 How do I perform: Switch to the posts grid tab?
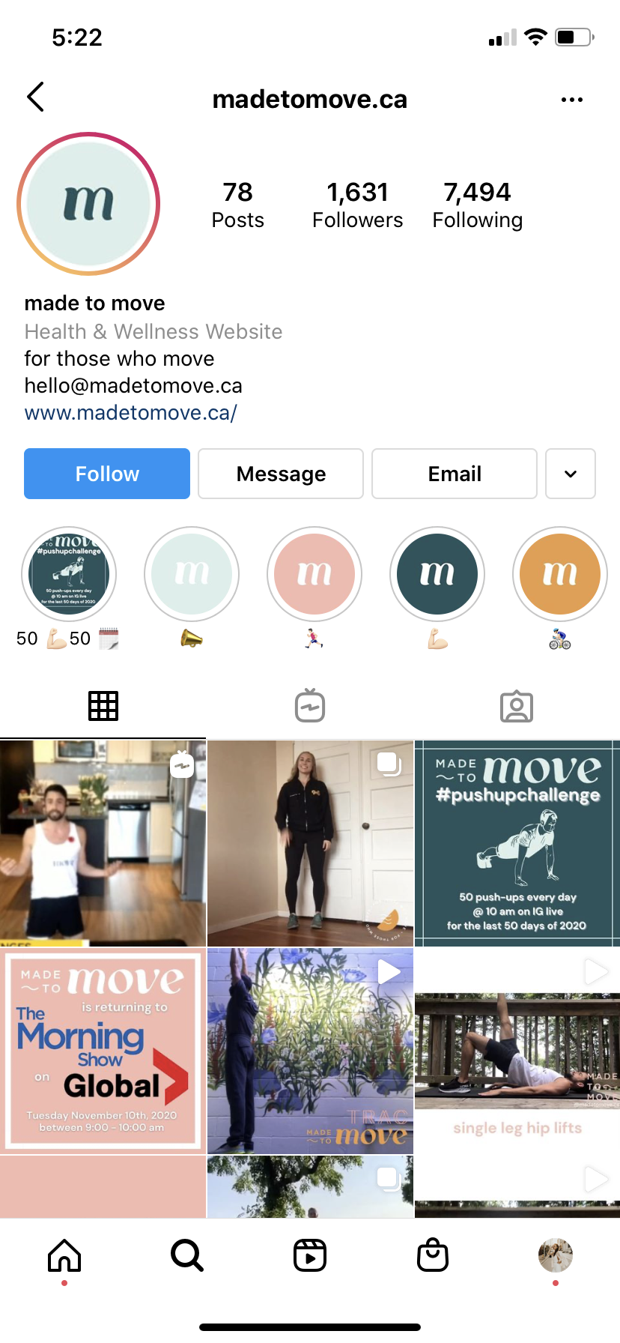tap(103, 706)
